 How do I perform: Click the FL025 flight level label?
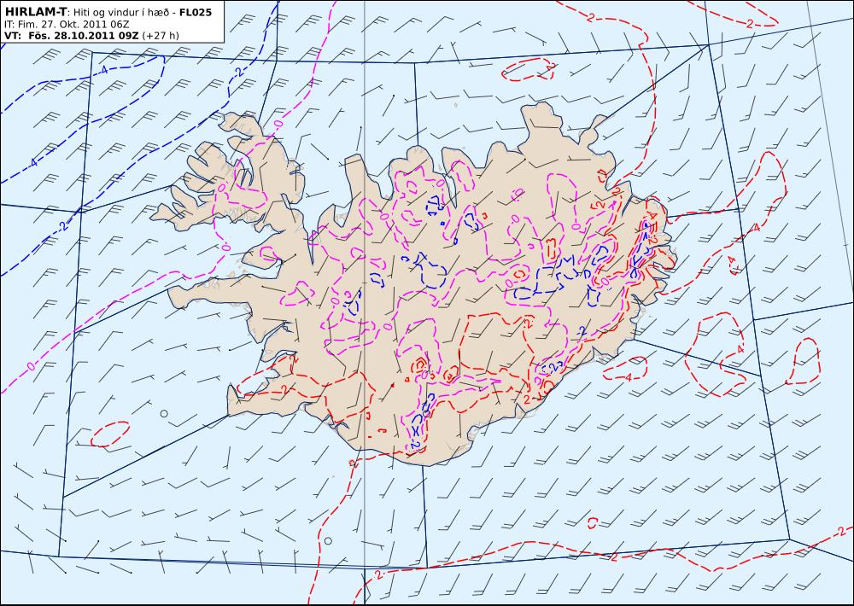197,12
